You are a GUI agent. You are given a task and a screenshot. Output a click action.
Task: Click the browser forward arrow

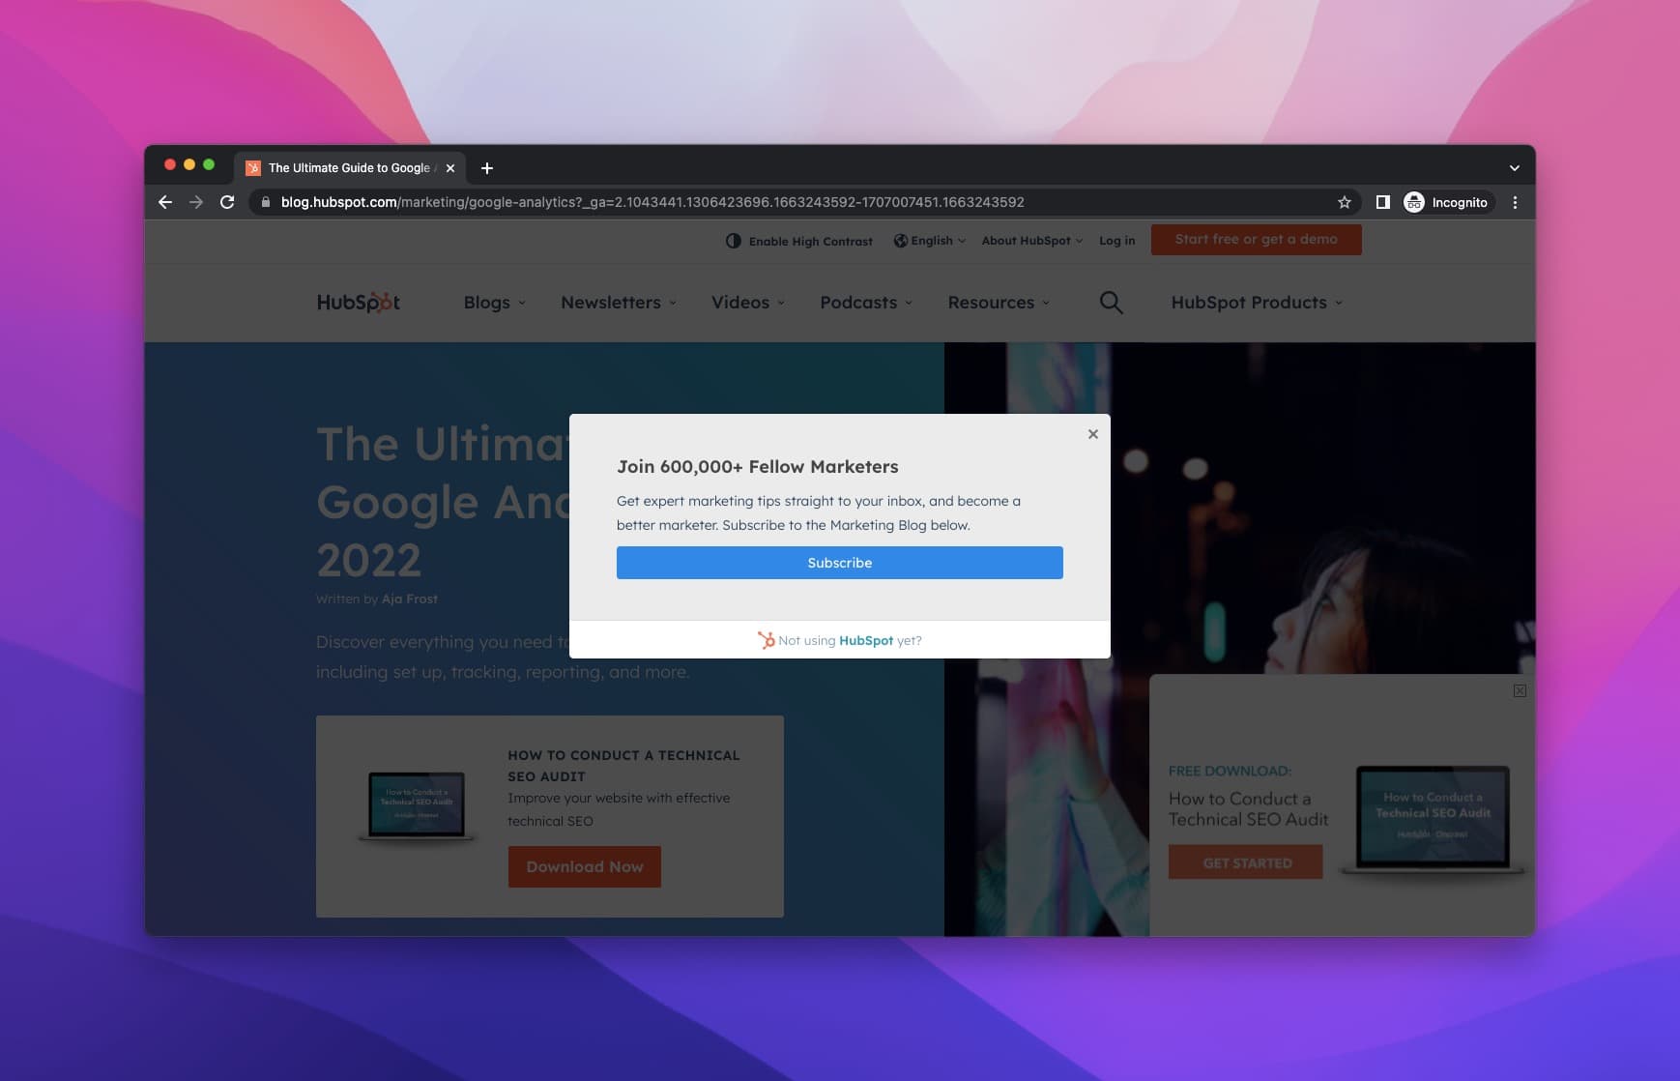point(196,202)
